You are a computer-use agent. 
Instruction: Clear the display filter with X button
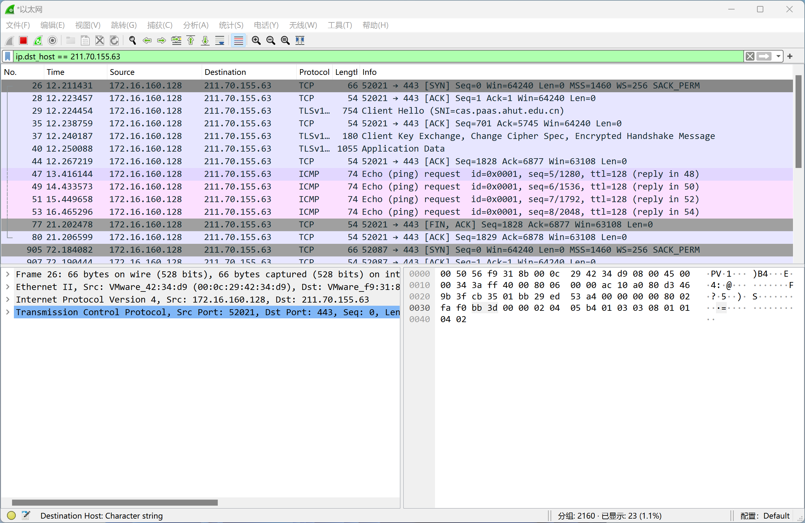pyautogui.click(x=750, y=56)
